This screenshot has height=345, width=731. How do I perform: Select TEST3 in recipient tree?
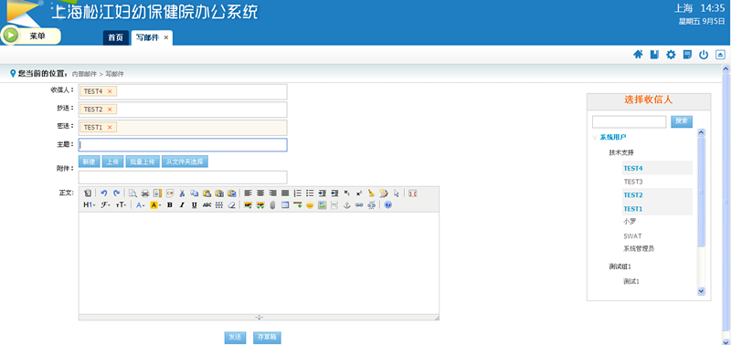pos(633,182)
